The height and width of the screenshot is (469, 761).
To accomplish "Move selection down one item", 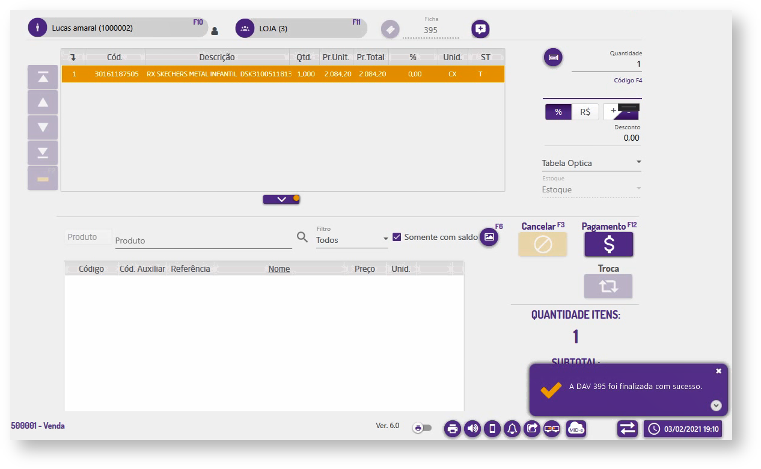I will [43, 127].
